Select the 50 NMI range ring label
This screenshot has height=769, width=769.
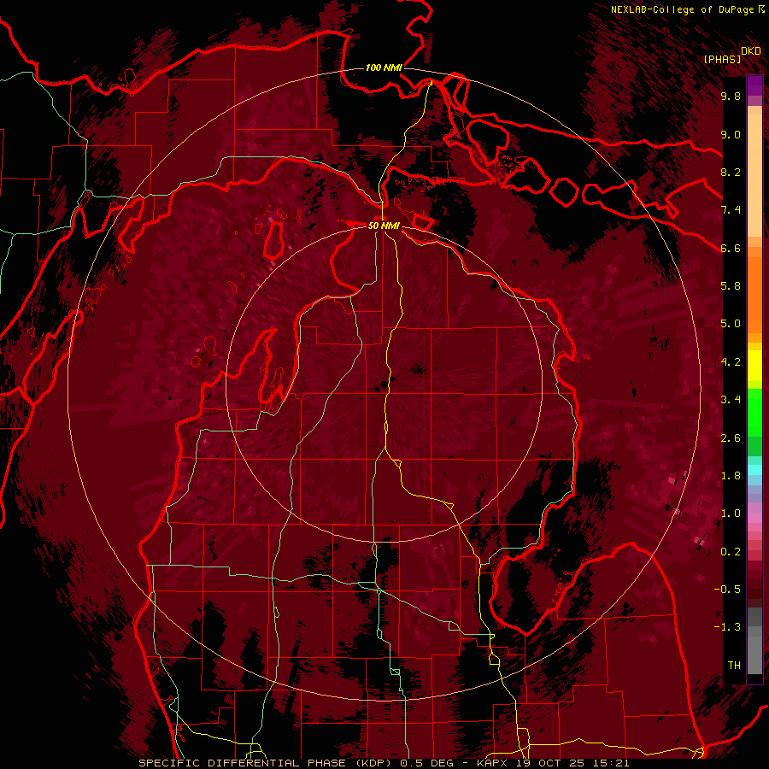click(384, 226)
